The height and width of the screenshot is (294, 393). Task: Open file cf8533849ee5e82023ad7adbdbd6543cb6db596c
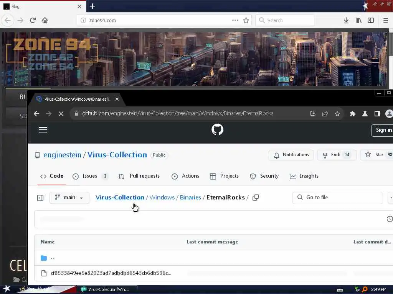(x=111, y=273)
